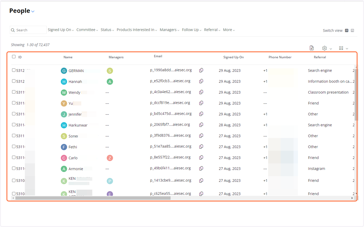Click 'Classroom presentation' referral in Wendy row
This screenshot has height=227, width=364.
point(328,92)
